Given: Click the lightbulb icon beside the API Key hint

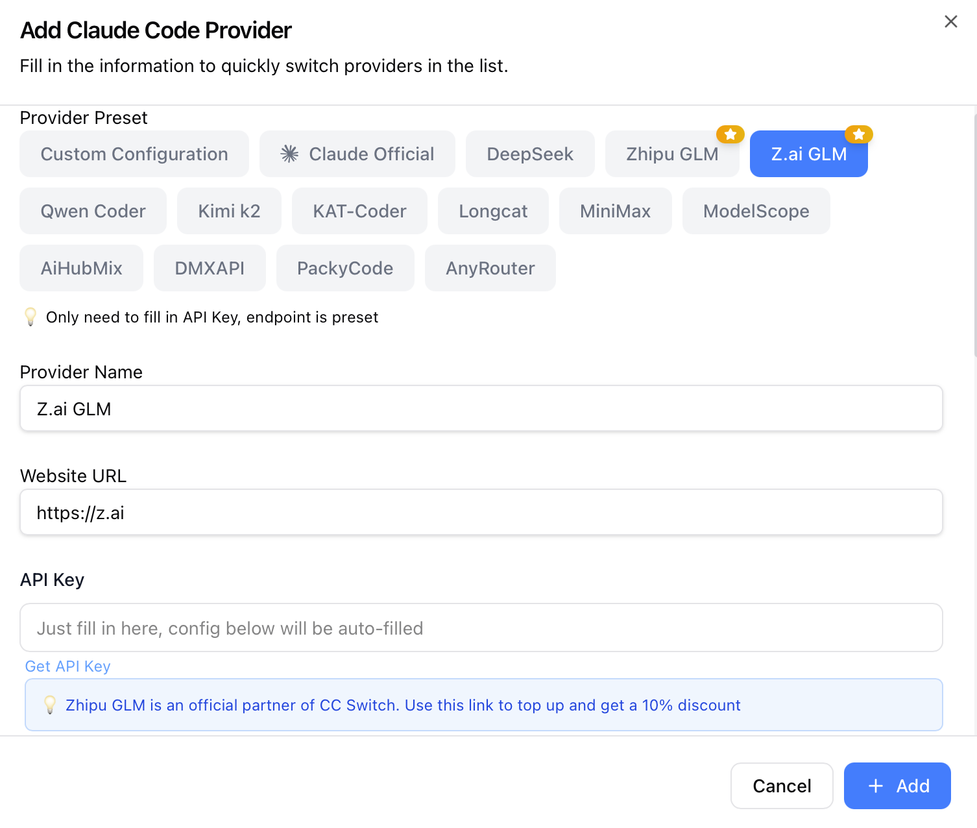Looking at the screenshot, I should pyautogui.click(x=30, y=317).
